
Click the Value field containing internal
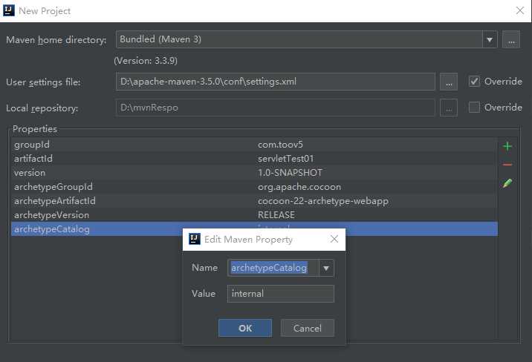pos(281,294)
